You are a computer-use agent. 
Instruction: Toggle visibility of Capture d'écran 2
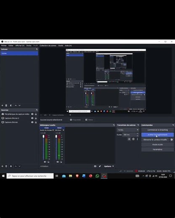tap(32, 118)
